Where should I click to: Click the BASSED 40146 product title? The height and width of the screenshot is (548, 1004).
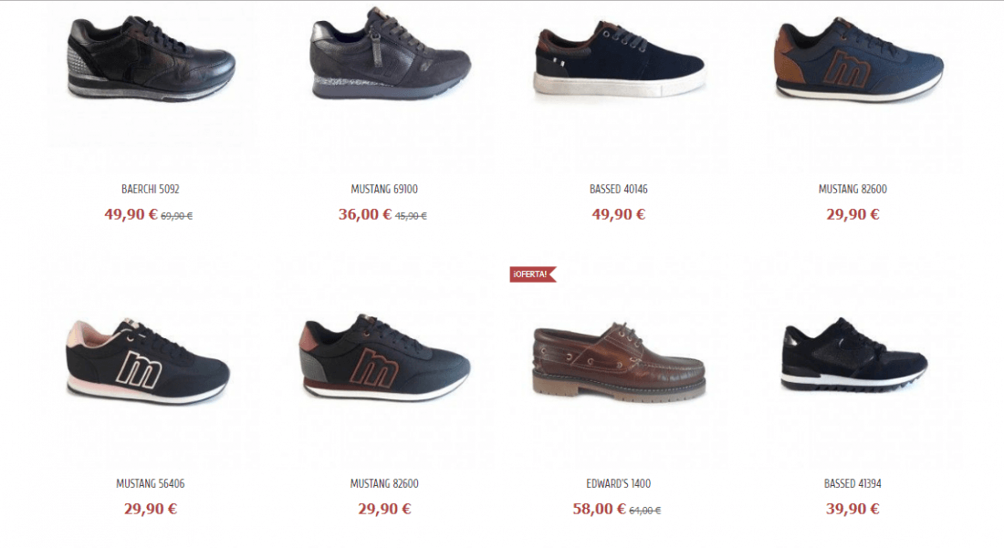619,190
